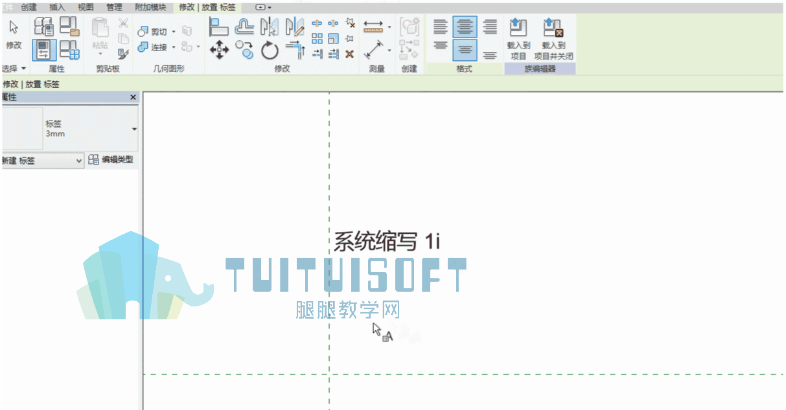
Task: Expand the 选择 panel dropdown
Action: 14,68
